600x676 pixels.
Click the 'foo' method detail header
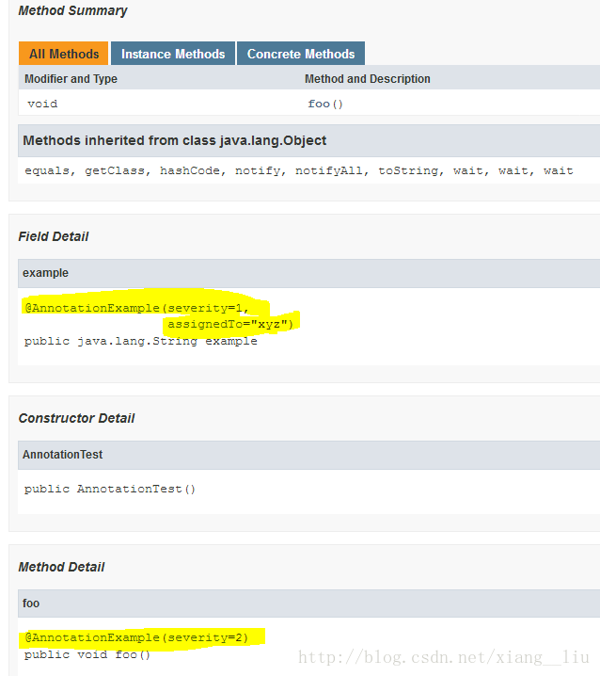click(31, 604)
